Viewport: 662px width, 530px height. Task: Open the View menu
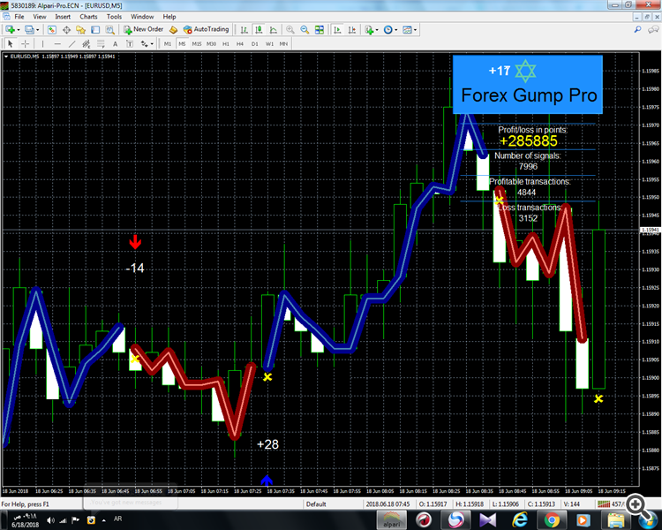point(40,17)
